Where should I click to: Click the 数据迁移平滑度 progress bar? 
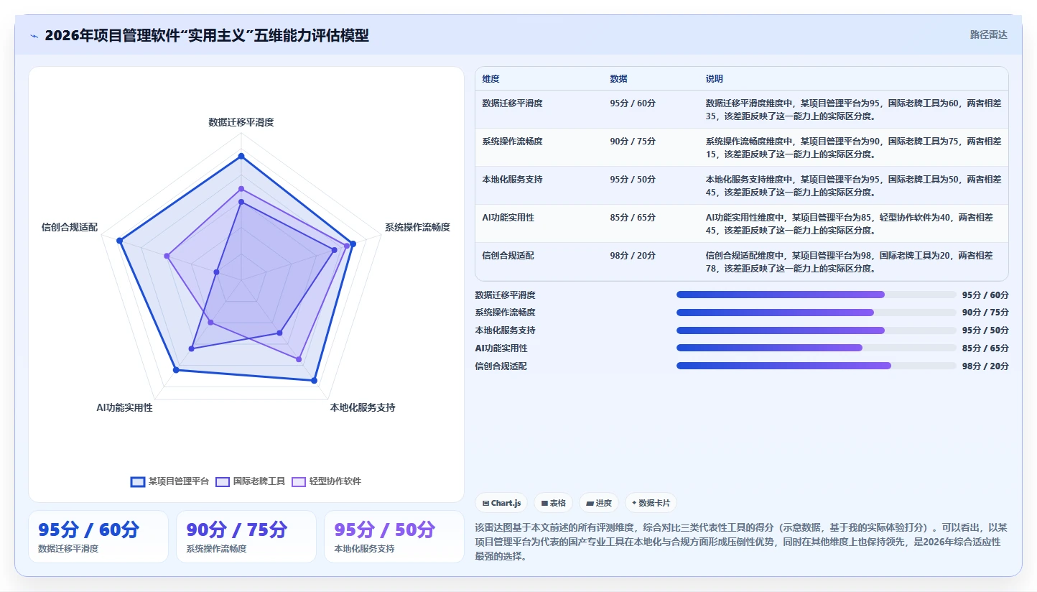pyautogui.click(x=816, y=295)
